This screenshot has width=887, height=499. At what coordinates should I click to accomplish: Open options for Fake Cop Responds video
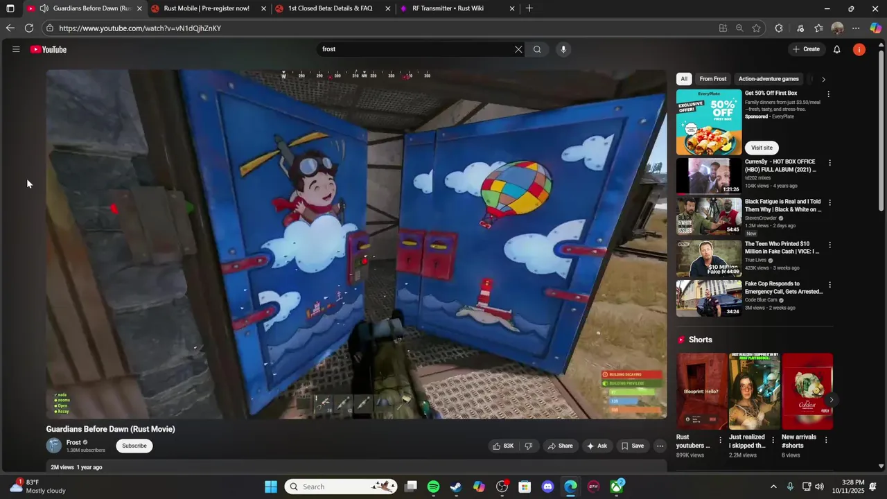point(830,284)
